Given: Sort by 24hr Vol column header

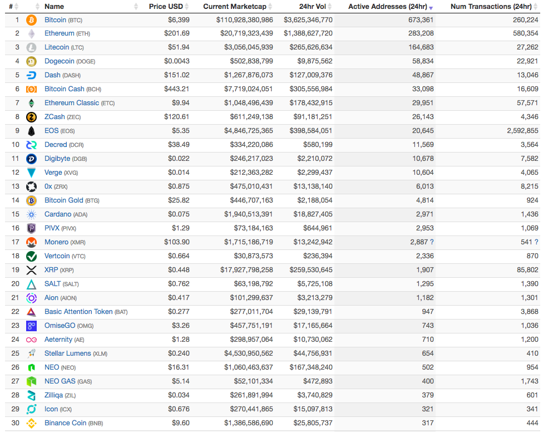Looking at the screenshot, I should [x=315, y=6].
